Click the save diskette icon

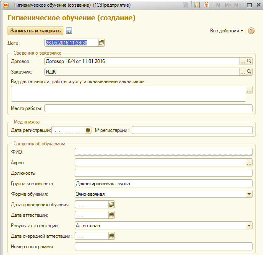[69, 31]
